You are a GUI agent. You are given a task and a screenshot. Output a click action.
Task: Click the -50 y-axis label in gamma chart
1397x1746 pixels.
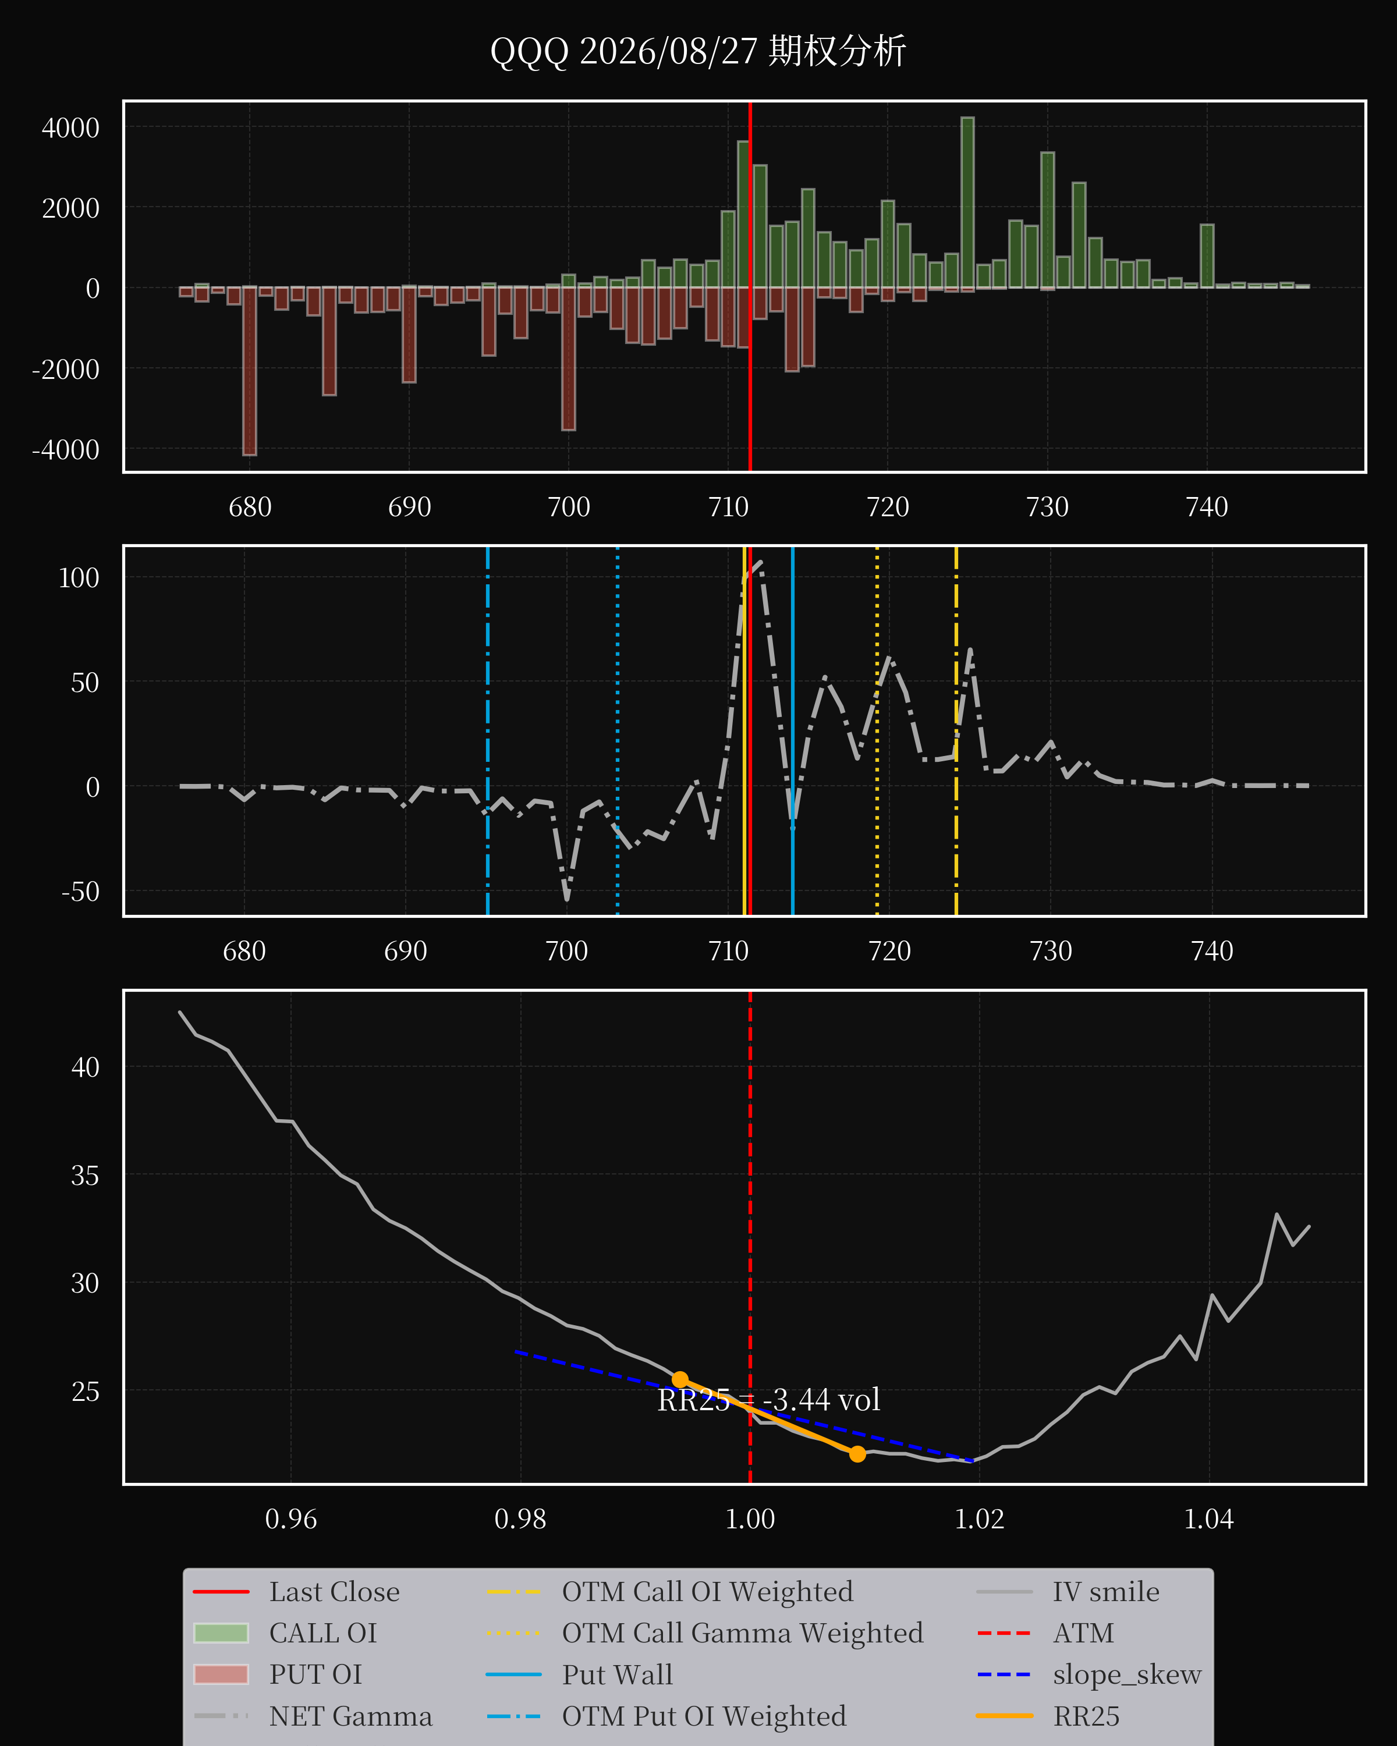pos(80,892)
